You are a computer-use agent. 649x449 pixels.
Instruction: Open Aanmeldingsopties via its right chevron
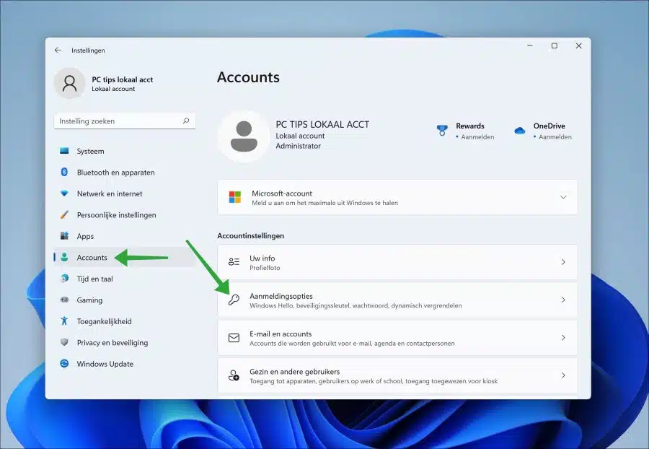[563, 300]
